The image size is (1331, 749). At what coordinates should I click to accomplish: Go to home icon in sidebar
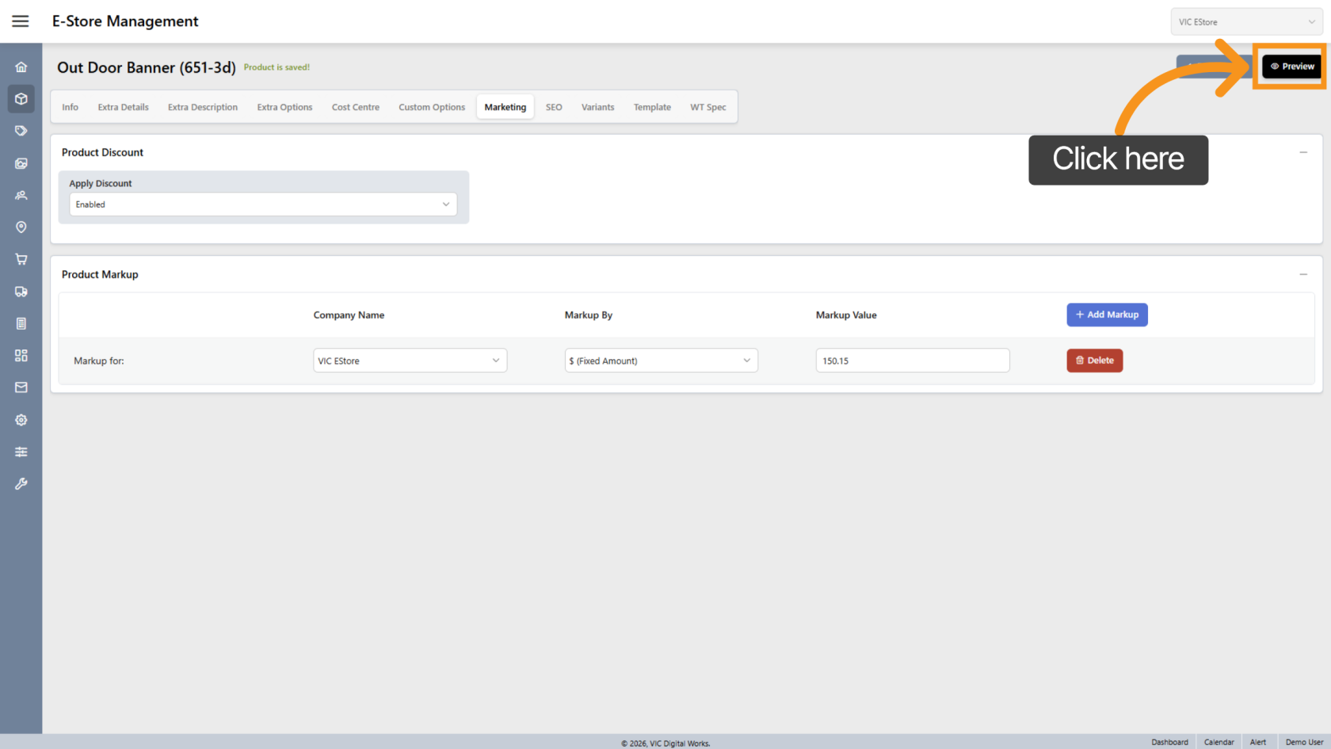21,67
